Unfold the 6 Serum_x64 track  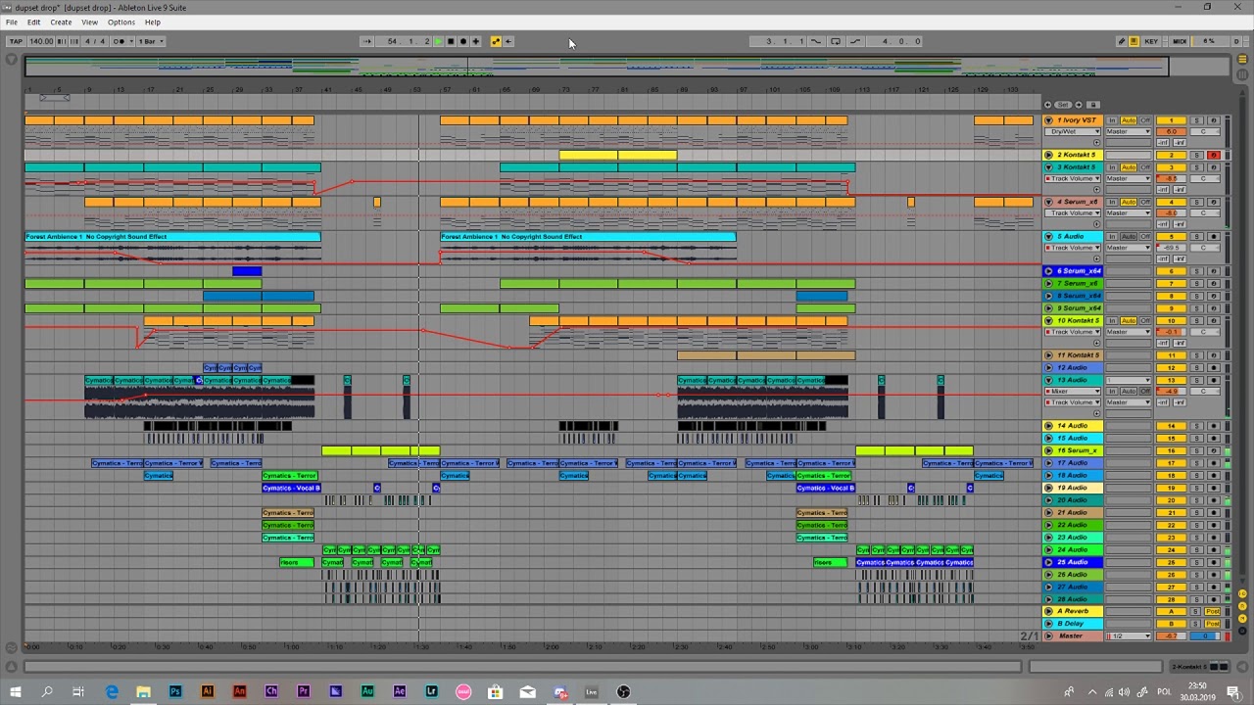click(x=1048, y=270)
